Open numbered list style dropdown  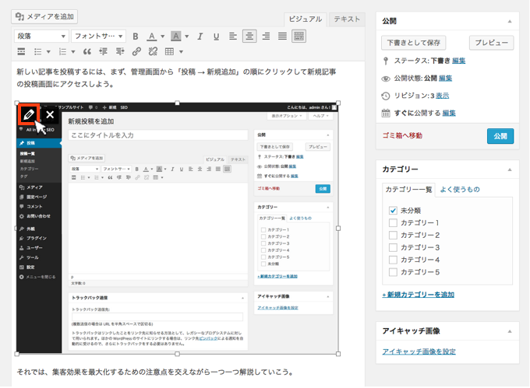73,51
